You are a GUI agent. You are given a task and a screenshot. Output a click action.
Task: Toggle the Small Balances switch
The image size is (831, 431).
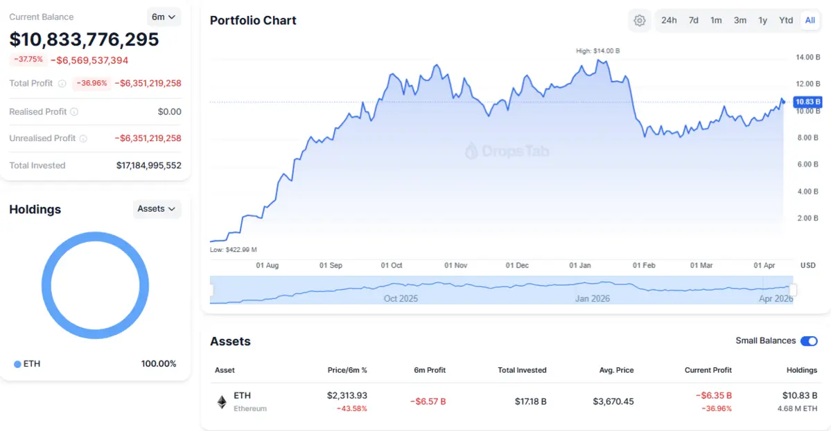(809, 341)
